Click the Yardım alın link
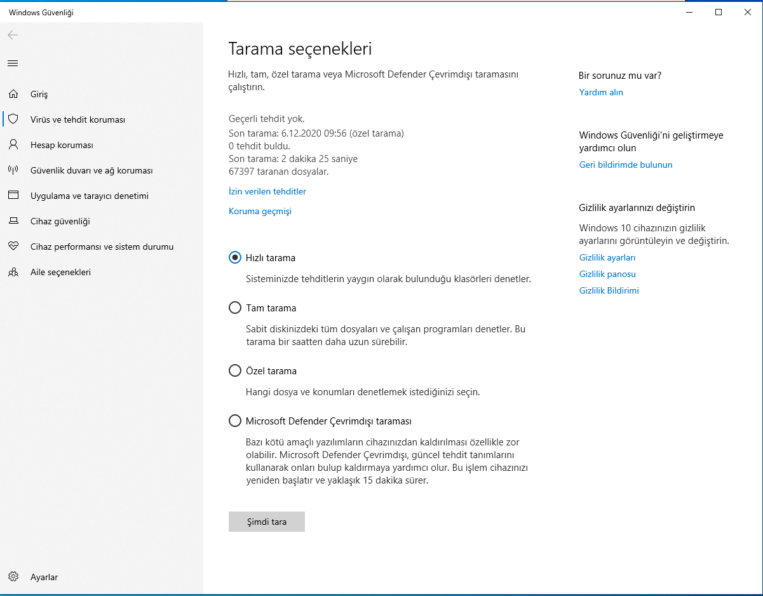This screenshot has height=596, width=763. [601, 92]
